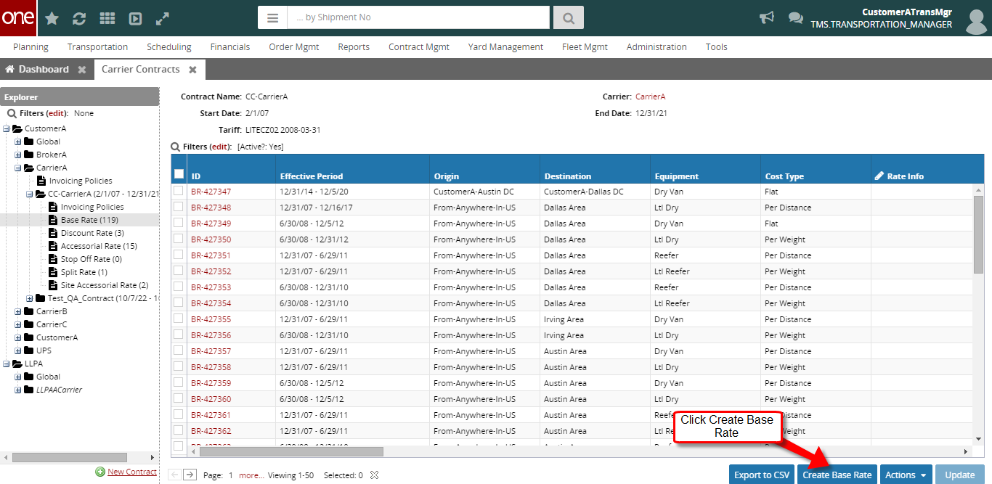Viewport: 992px width, 484px height.
Task: Click Export to CSV
Action: 762,475
